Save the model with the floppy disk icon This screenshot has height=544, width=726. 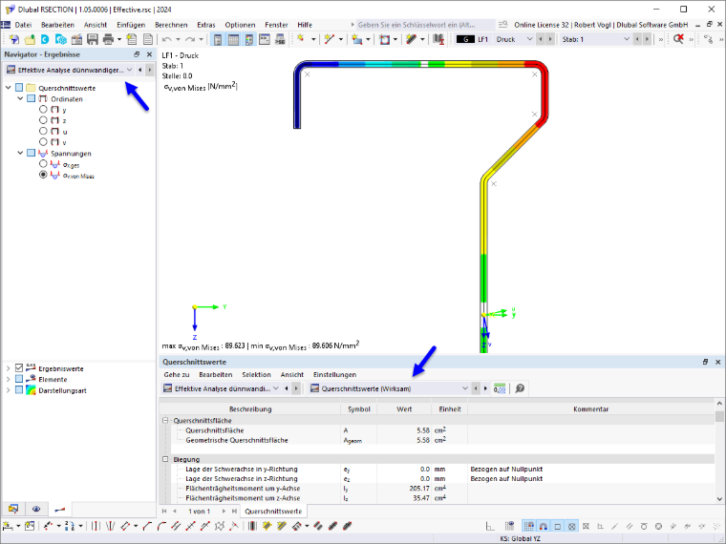pyautogui.click(x=93, y=39)
